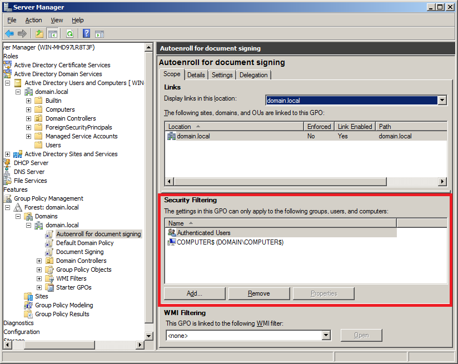Viewport: 458px width, 364px height.
Task: Select the Users folder in tree
Action: click(53, 145)
